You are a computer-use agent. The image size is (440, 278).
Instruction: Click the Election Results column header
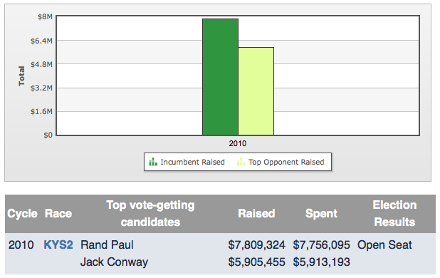[394, 214]
